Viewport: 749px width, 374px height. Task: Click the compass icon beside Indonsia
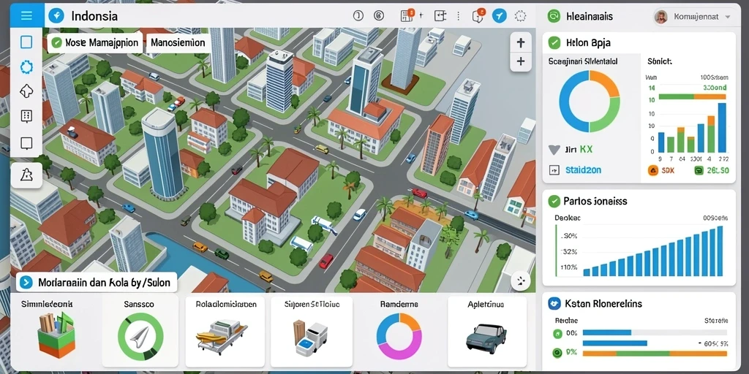coord(56,16)
